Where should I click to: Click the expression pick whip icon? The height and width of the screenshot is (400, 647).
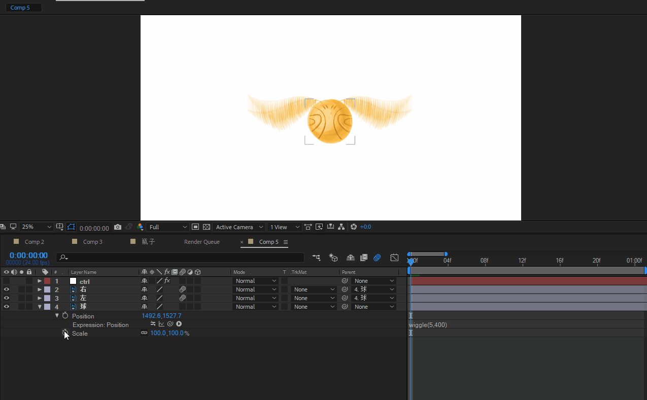pyautogui.click(x=170, y=324)
